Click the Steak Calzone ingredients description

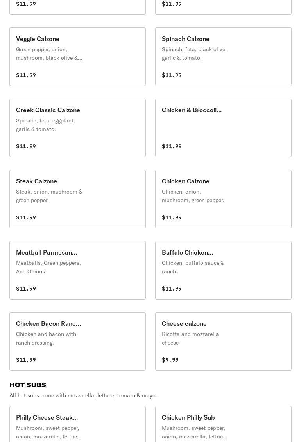point(49,196)
